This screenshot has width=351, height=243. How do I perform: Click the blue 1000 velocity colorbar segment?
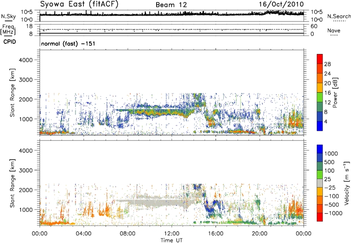[x=320, y=149]
